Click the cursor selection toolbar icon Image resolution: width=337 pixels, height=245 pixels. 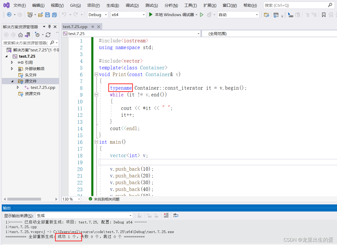click(291, 15)
